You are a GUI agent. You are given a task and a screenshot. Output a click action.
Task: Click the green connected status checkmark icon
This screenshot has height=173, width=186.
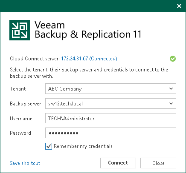(173, 59)
